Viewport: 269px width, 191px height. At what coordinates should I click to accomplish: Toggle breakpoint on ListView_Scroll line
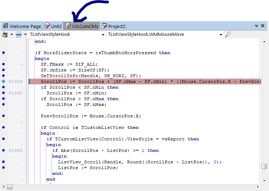(4, 162)
